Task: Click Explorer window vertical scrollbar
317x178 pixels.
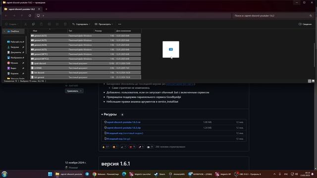Action: (x=314, y=54)
